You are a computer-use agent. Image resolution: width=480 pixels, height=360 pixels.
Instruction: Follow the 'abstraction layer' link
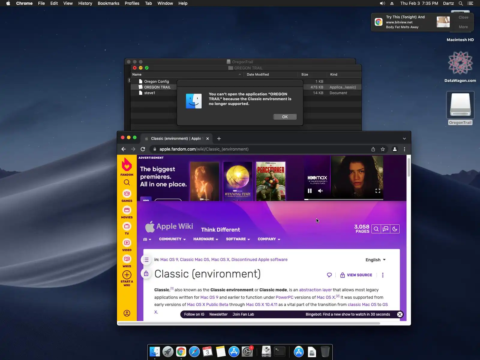coord(315,290)
